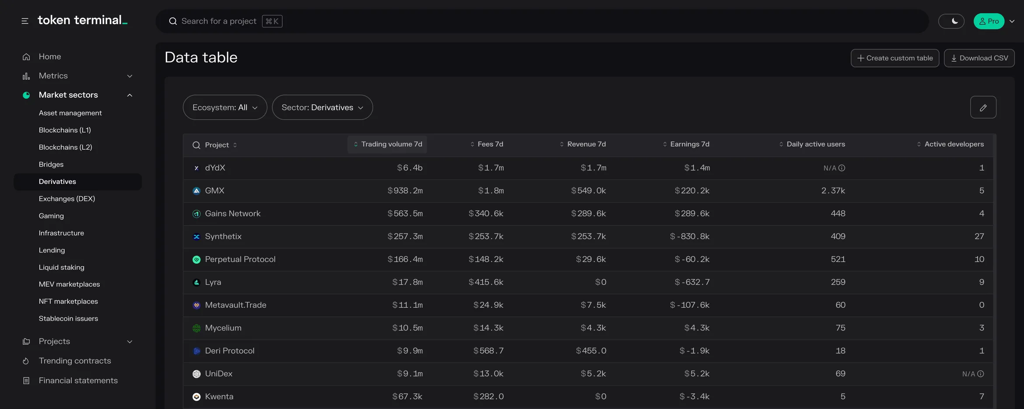The height and width of the screenshot is (409, 1024).
Task: Open the account chevron next to Pro
Action: 1012,21
